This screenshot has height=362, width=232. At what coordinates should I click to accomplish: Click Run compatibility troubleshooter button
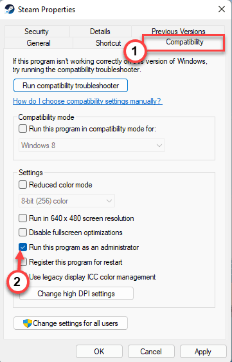tap(71, 86)
